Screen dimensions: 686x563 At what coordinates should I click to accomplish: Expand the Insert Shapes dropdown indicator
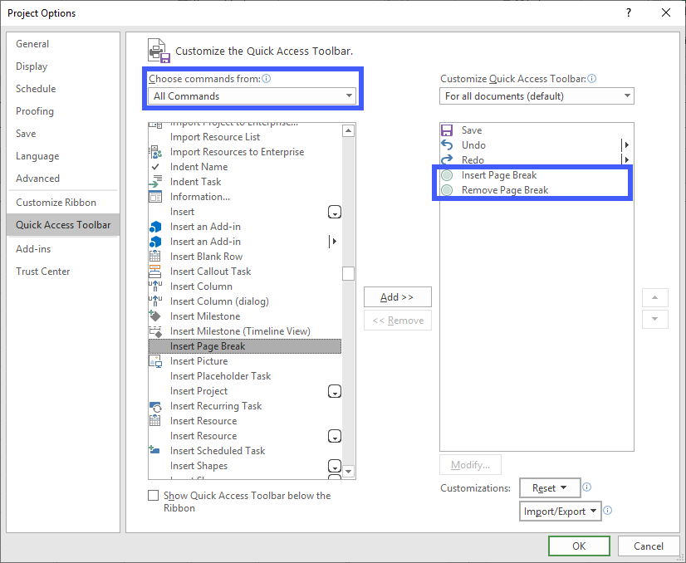335,466
